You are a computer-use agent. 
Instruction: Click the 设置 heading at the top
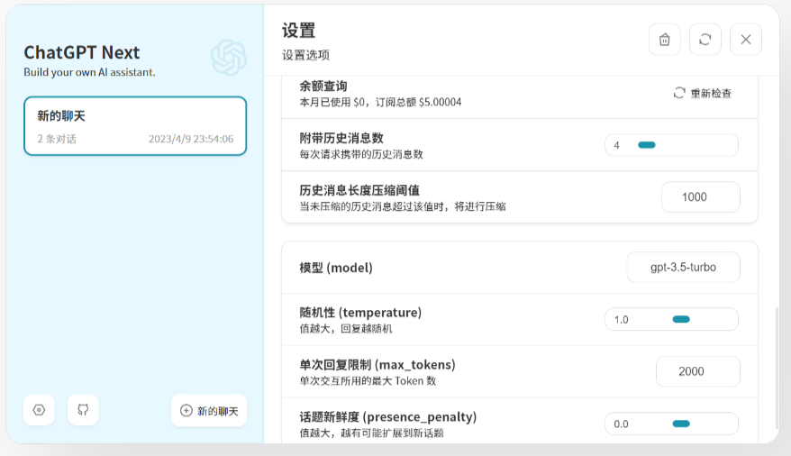click(298, 31)
